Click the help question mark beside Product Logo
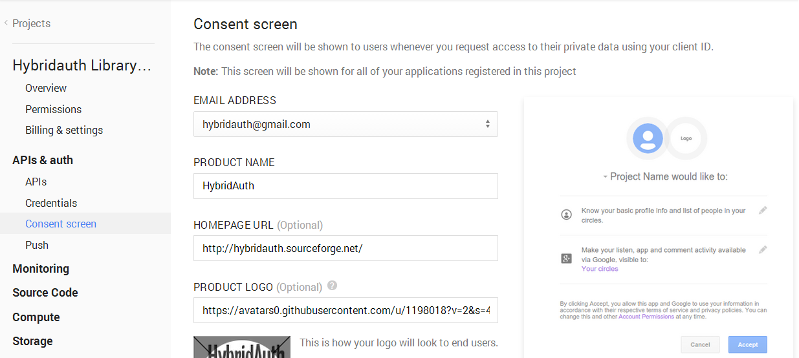Viewport: 799px width, 358px height. (332, 286)
